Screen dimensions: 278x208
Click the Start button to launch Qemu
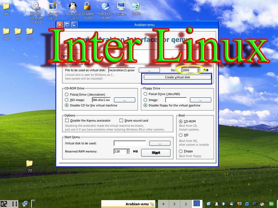(156, 153)
